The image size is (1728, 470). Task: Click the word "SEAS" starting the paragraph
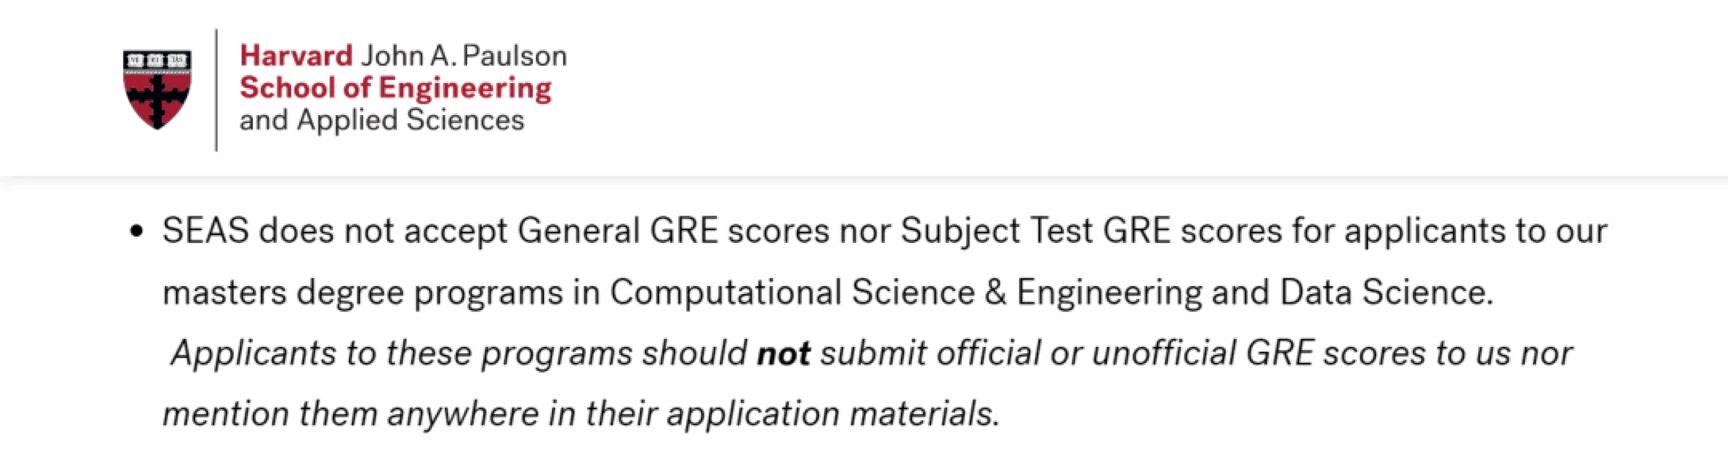pyautogui.click(x=206, y=231)
